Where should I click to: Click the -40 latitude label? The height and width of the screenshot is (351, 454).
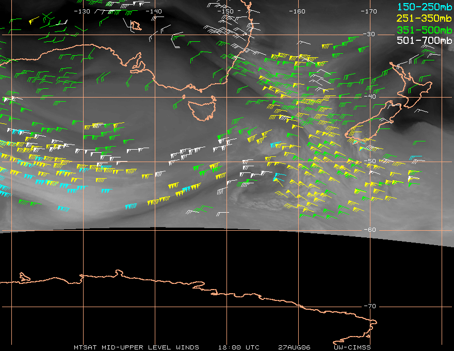tap(370, 97)
